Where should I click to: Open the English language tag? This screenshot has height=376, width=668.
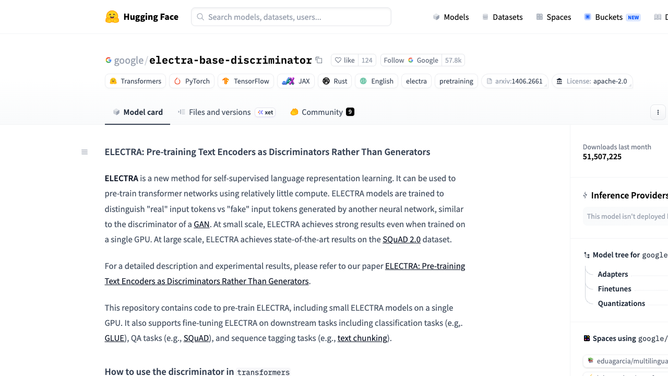[x=377, y=81]
